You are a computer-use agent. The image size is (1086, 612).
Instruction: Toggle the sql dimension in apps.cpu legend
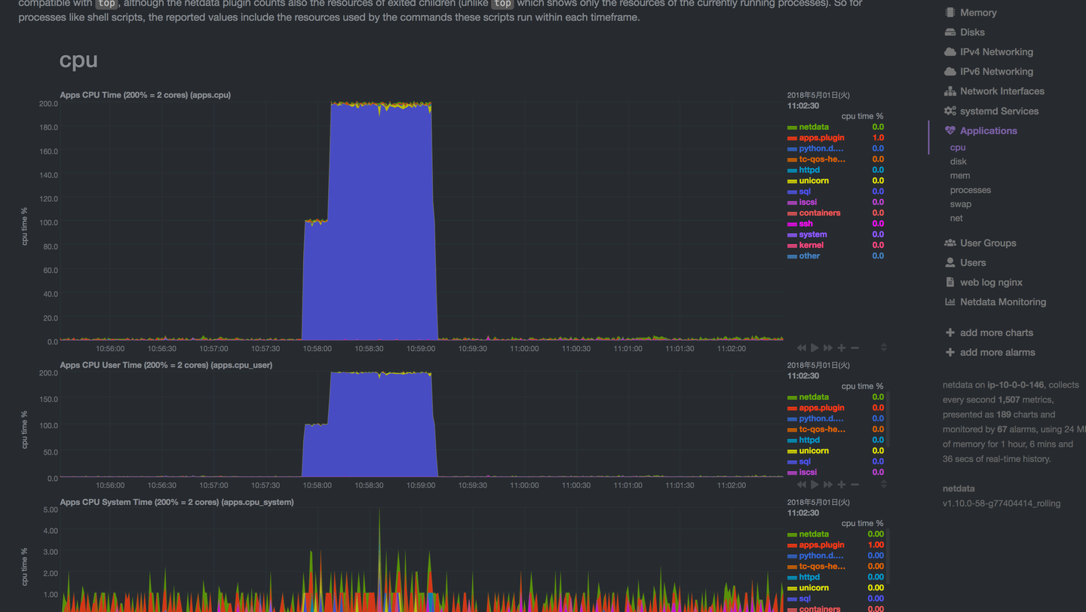(x=805, y=191)
